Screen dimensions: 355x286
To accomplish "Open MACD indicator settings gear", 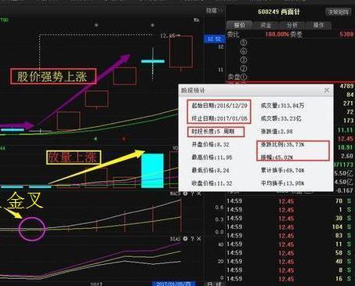I will point(185,194).
